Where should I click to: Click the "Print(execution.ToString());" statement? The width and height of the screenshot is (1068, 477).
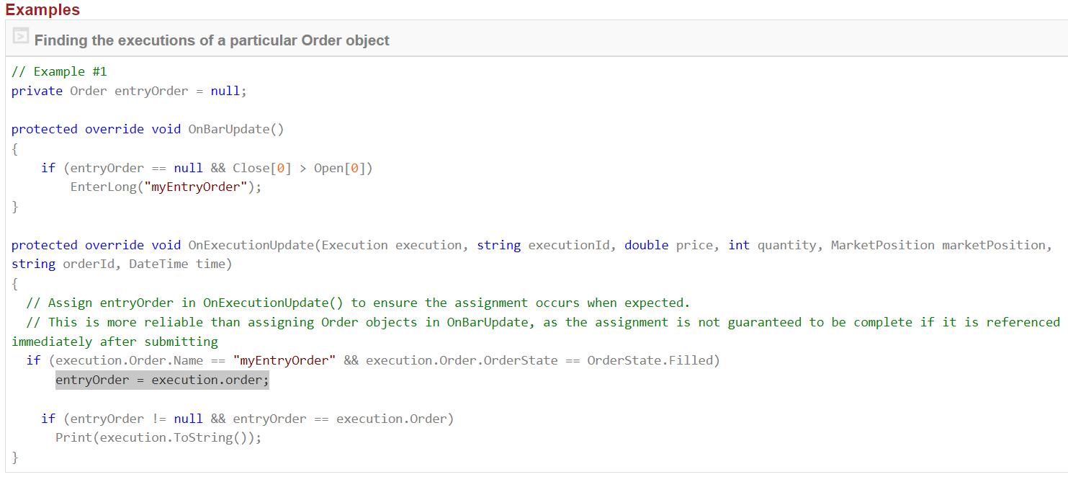point(158,437)
